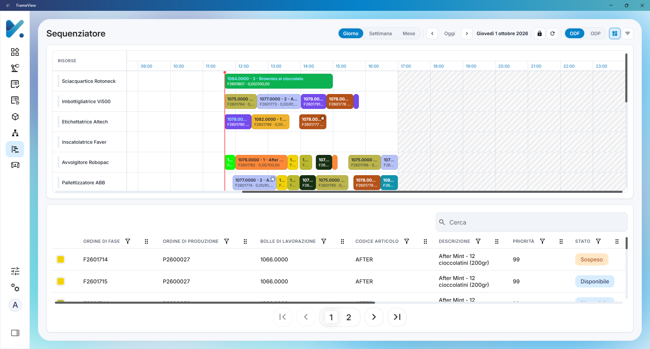Open filter for Ordine di Fase column
Image resolution: width=650 pixels, height=349 pixels.
click(128, 241)
